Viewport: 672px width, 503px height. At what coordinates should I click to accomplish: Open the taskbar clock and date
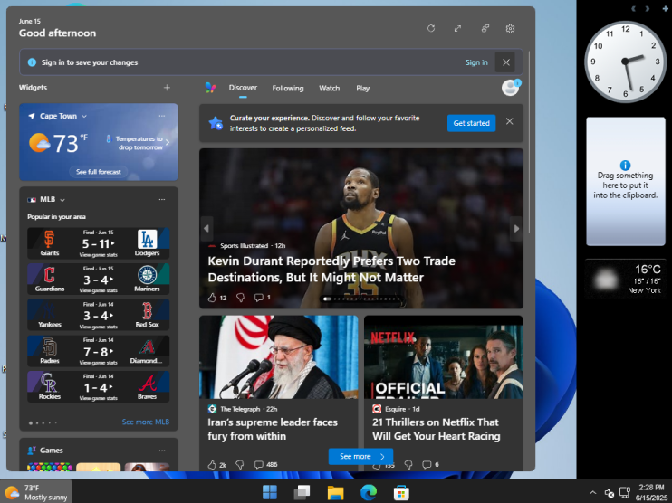point(651,492)
